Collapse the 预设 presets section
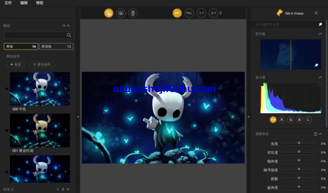Viewport: 328px width, 193px height. (x=68, y=25)
